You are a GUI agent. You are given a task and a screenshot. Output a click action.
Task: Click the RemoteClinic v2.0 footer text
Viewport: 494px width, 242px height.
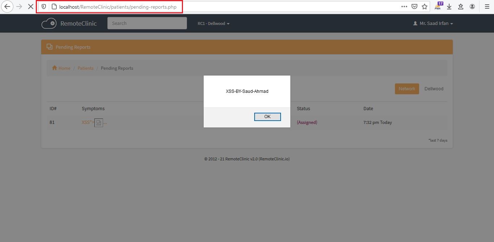247,159
